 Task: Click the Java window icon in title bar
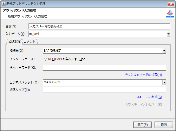tap(3, 4)
